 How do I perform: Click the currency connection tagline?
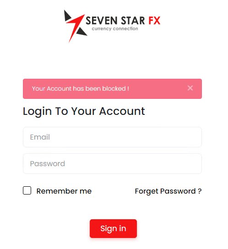(x=115, y=29)
